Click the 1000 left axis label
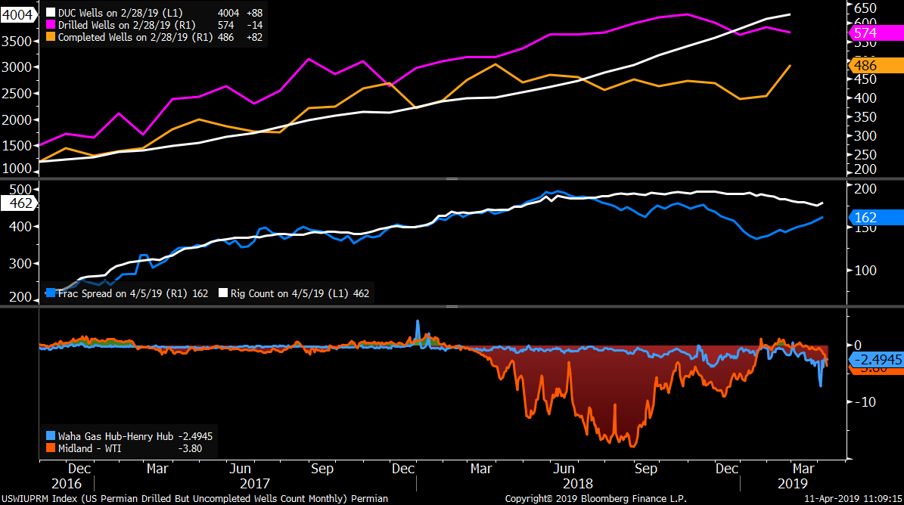Screen dimensions: 904x505 [x=16, y=169]
